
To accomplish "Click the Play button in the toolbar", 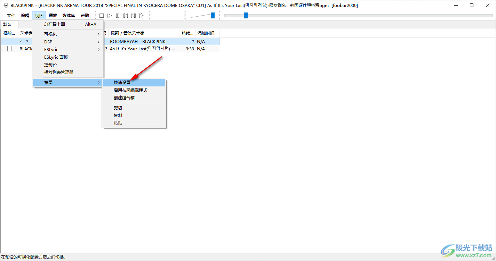I will coord(110,16).
